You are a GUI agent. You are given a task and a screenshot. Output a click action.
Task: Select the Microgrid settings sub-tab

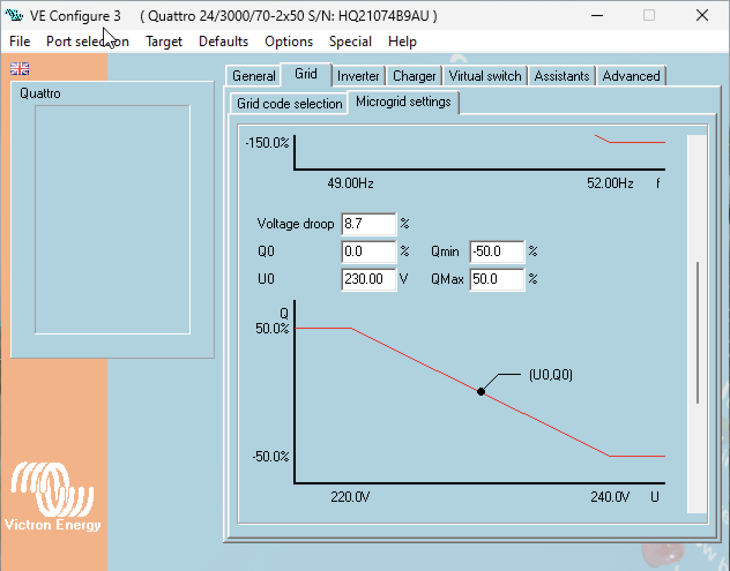coord(403,102)
